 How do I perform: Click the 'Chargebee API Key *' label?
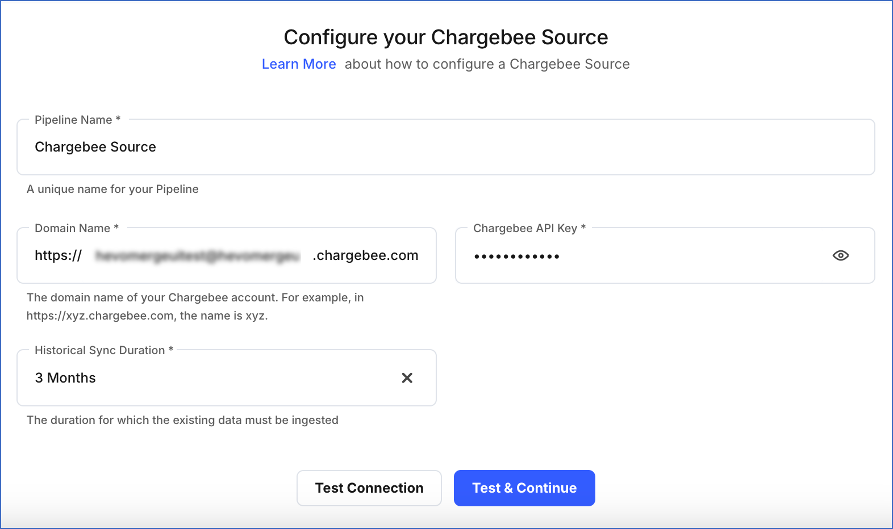pyautogui.click(x=529, y=228)
